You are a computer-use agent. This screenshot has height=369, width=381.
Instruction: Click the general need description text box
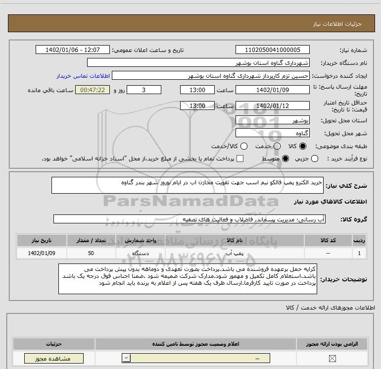coord(188,185)
